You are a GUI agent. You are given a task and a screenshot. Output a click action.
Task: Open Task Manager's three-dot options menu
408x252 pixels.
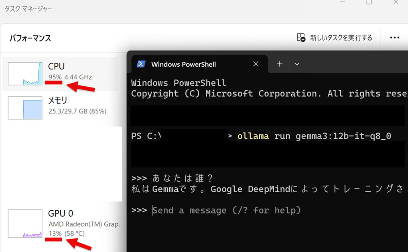tap(394, 37)
